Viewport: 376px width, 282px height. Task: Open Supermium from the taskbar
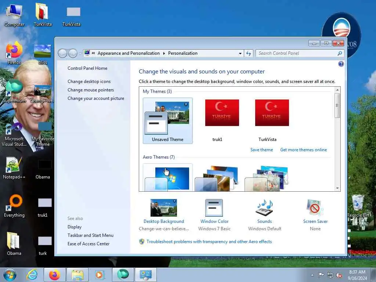(x=123, y=275)
